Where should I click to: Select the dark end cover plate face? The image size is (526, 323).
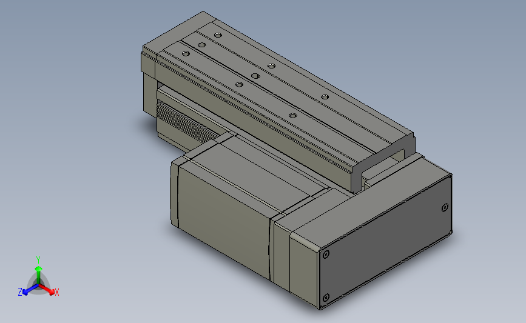[385, 241]
